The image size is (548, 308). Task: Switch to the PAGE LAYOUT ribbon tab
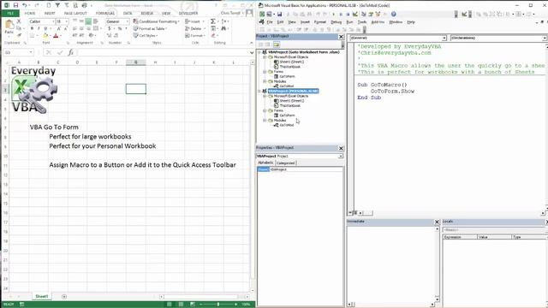(75, 14)
